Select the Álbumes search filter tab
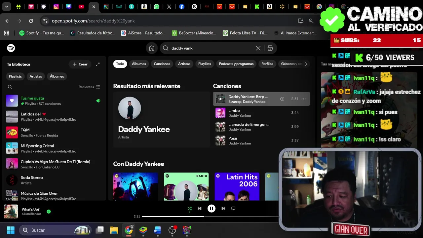Screen dimensions: 423x238 (x=139, y=64)
